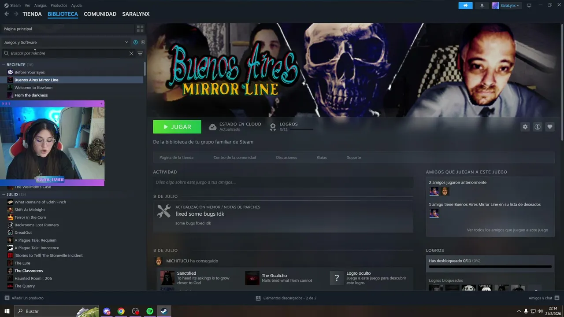Select Shift At Midnight in library
This screenshot has width=564, height=317.
(30, 210)
